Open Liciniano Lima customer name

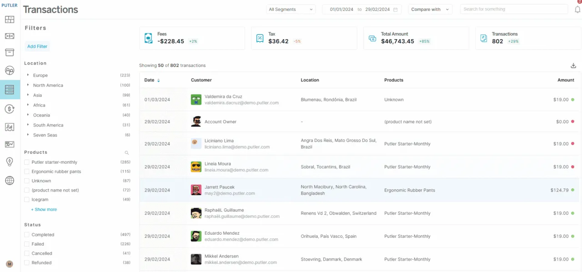[x=219, y=141]
